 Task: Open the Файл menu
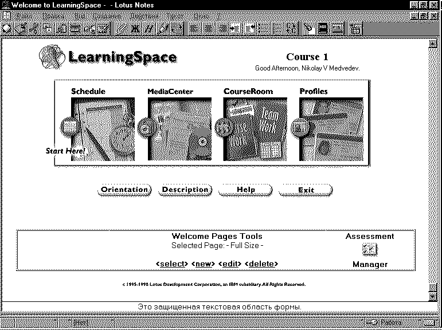tap(23, 17)
